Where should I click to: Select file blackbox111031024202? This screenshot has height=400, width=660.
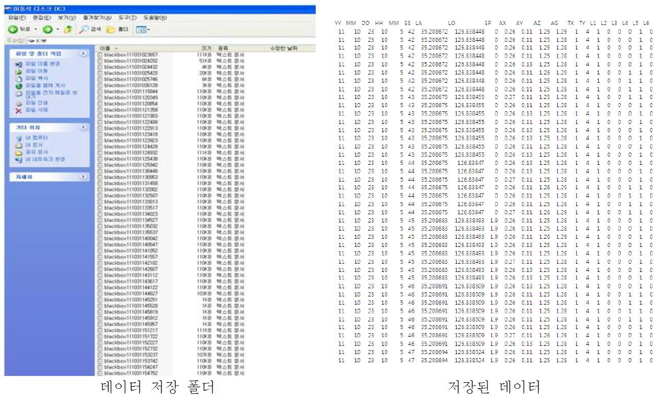click(130, 61)
